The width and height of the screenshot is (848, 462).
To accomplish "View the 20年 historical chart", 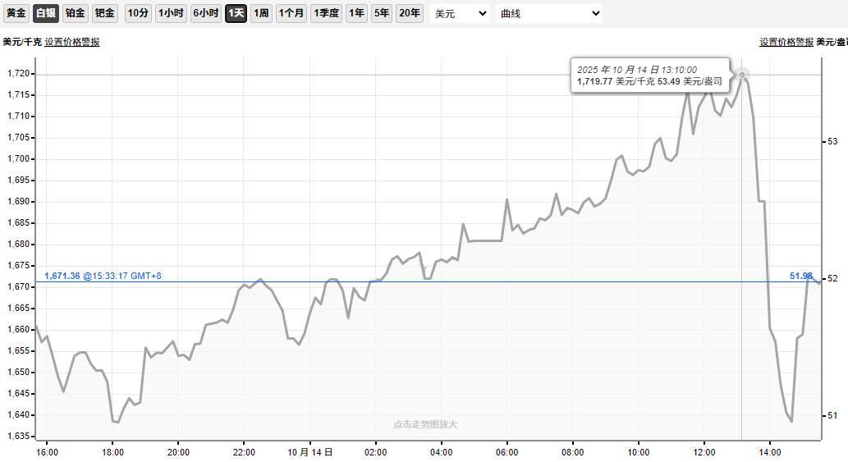I will (x=409, y=13).
